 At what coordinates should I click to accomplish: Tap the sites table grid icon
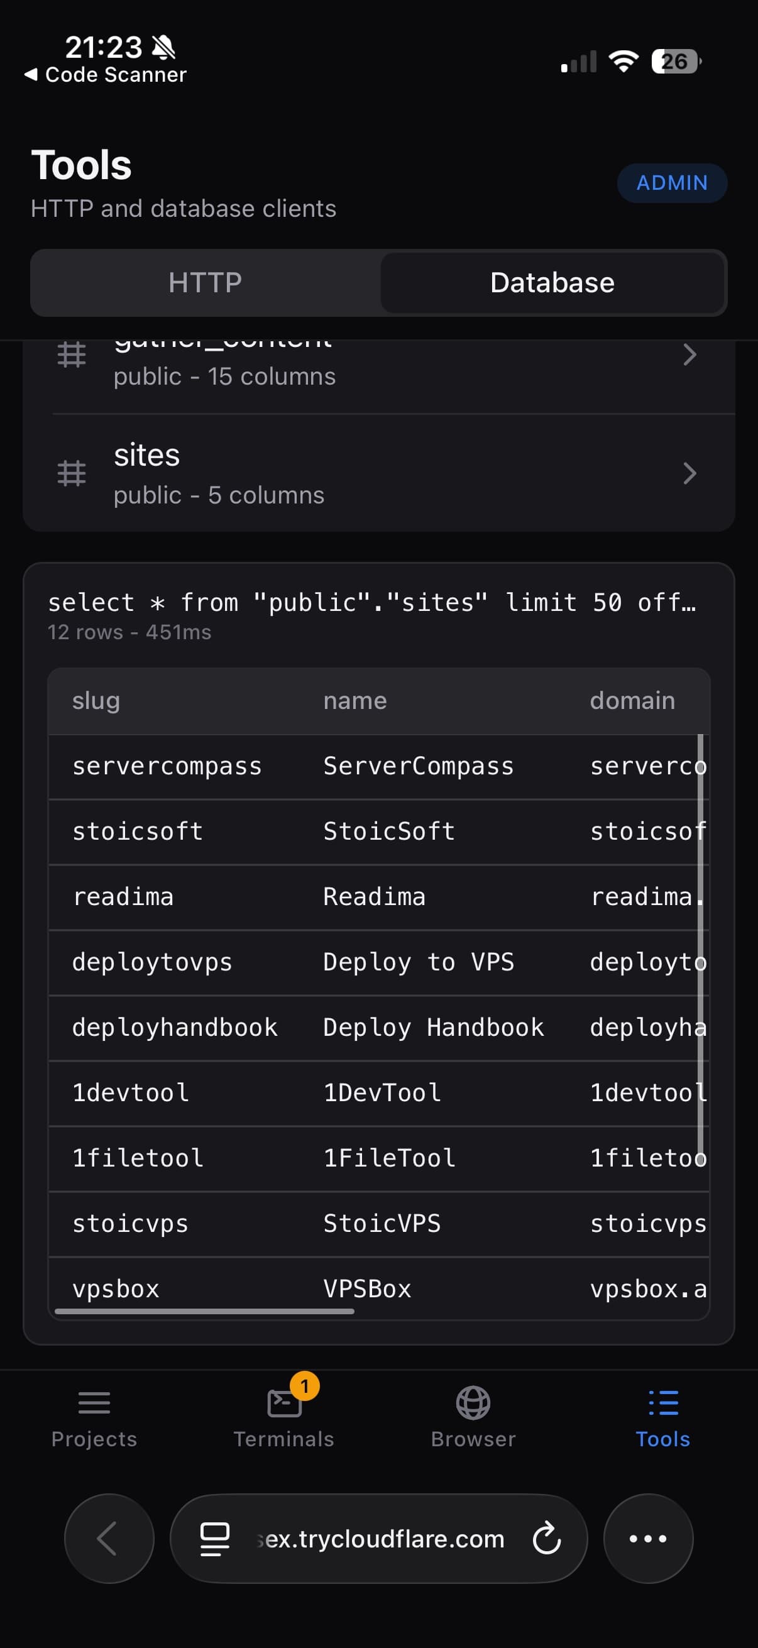72,473
